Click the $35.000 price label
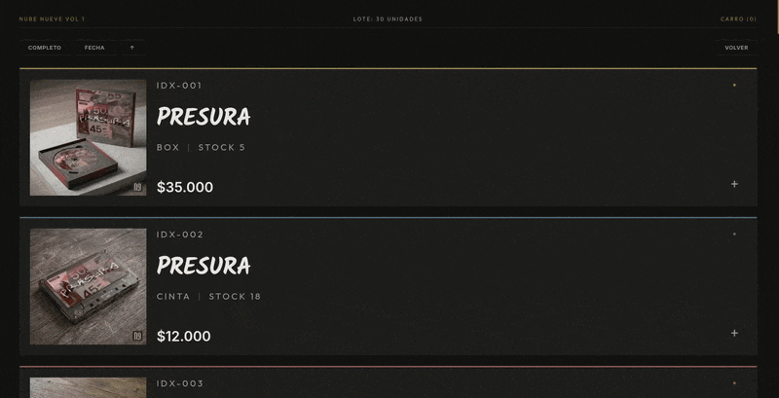Viewport: 779px width, 398px height. point(185,187)
